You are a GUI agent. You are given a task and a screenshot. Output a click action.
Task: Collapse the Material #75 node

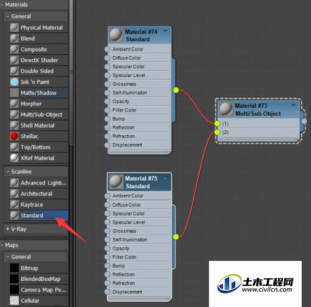point(165,177)
